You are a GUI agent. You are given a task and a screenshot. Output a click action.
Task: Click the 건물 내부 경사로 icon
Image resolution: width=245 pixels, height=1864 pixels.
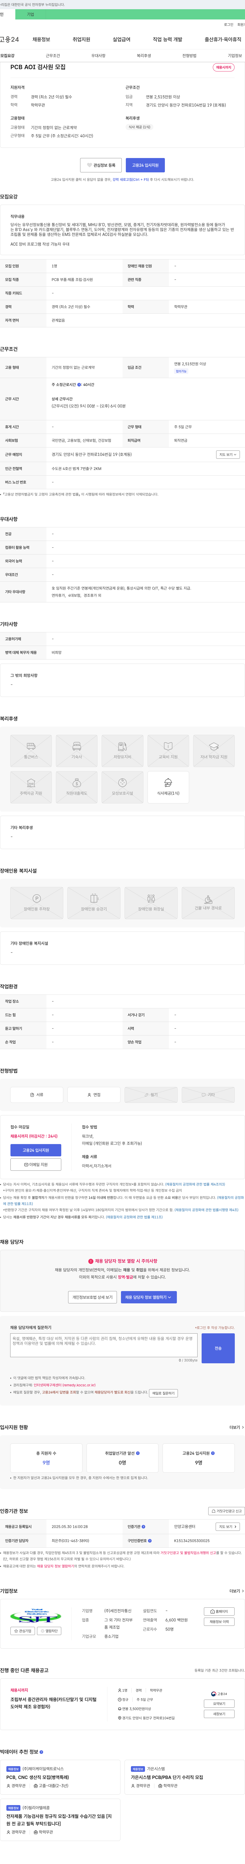pyautogui.click(x=208, y=903)
